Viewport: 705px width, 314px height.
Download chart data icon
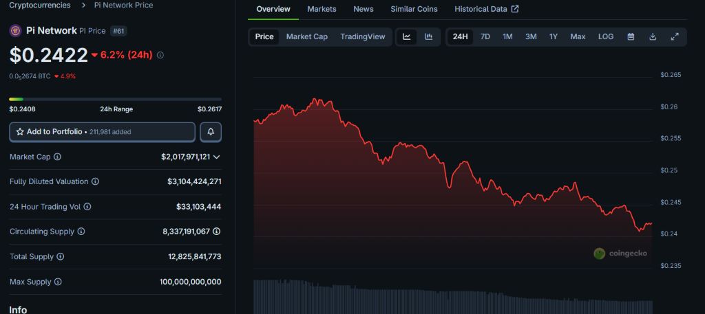click(x=652, y=37)
